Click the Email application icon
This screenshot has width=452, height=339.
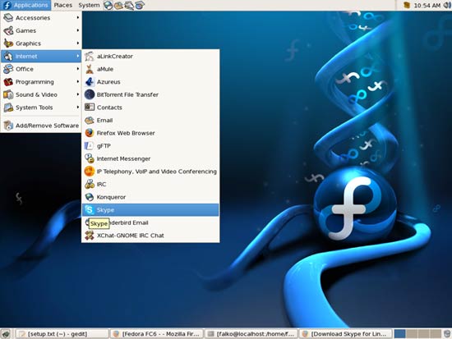point(90,120)
